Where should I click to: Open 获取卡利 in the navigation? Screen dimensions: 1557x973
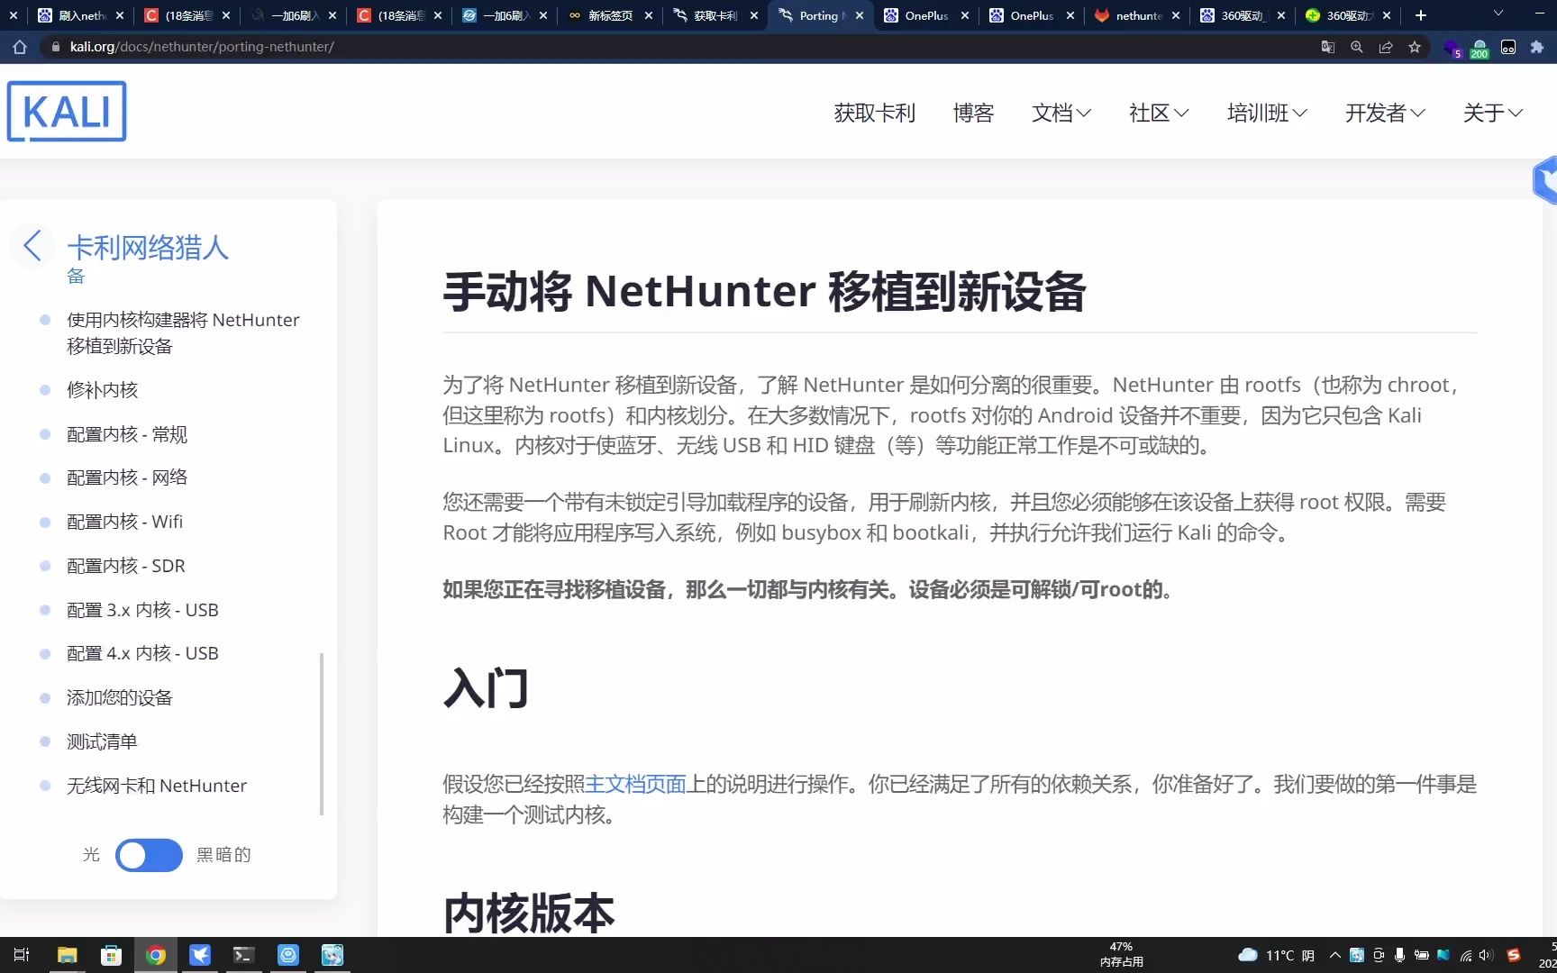[874, 113]
